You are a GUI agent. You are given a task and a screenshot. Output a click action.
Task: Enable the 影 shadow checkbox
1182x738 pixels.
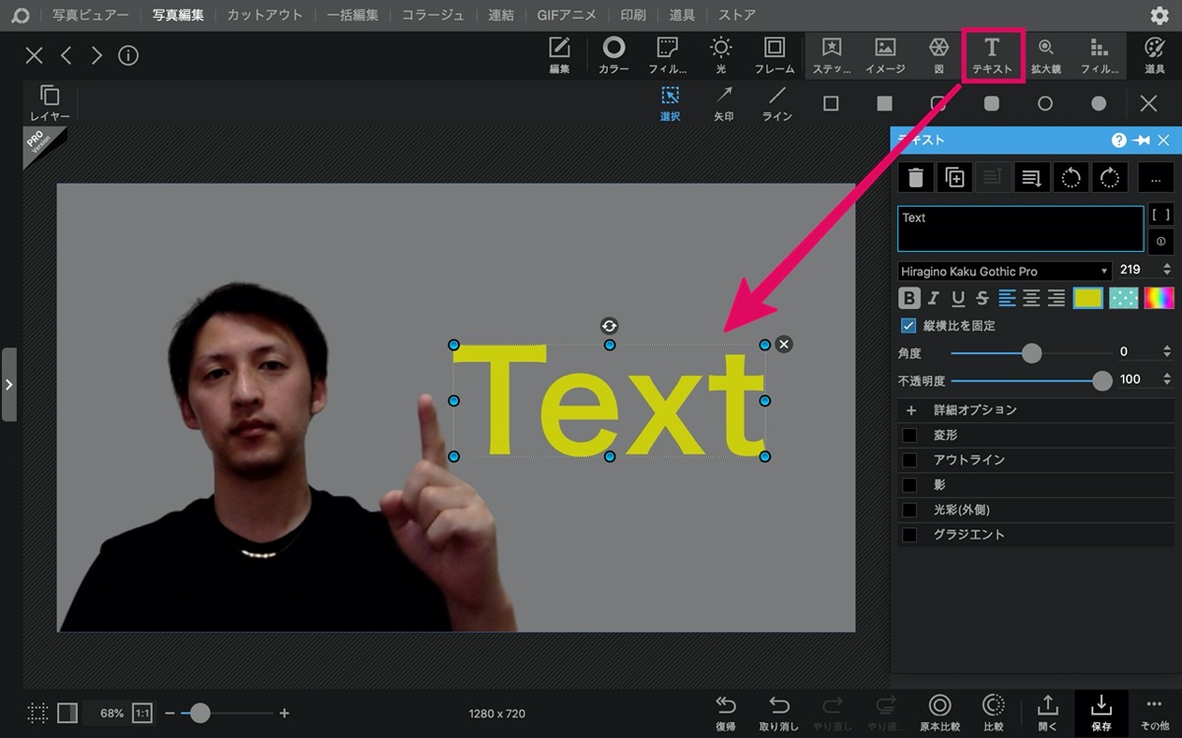[x=909, y=485]
